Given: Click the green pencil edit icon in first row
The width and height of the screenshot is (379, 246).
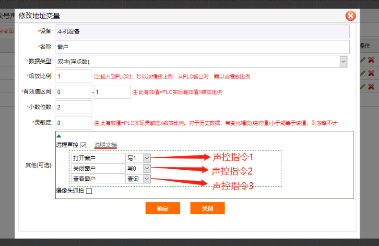Looking at the screenshot, I should coord(363,60).
